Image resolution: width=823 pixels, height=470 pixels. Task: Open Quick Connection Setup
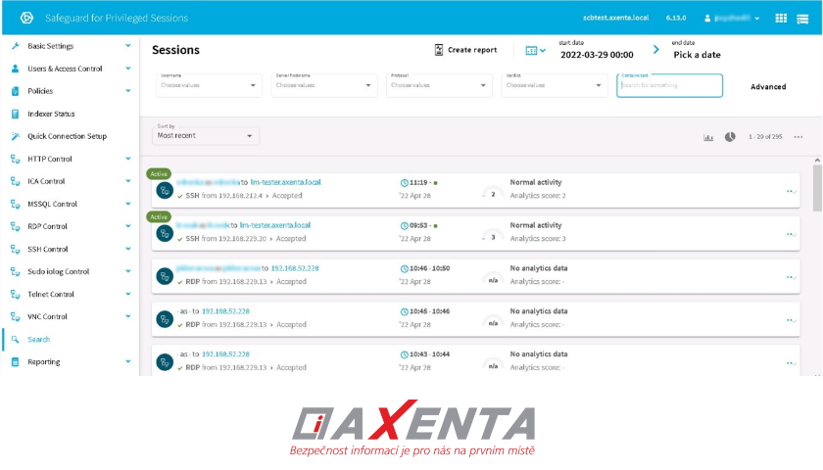pos(67,136)
